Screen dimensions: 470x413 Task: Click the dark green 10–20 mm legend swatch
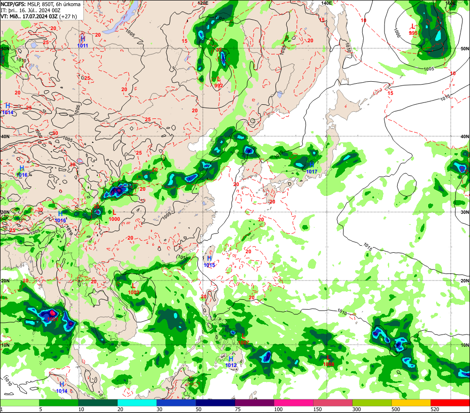click(x=98, y=403)
